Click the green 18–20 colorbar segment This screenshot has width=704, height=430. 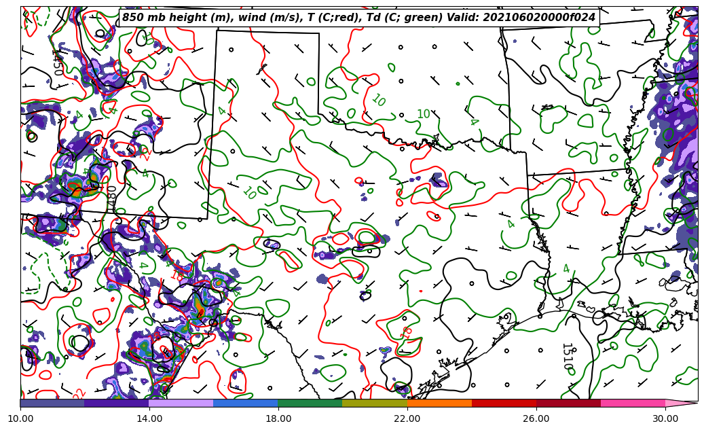tap(310, 403)
